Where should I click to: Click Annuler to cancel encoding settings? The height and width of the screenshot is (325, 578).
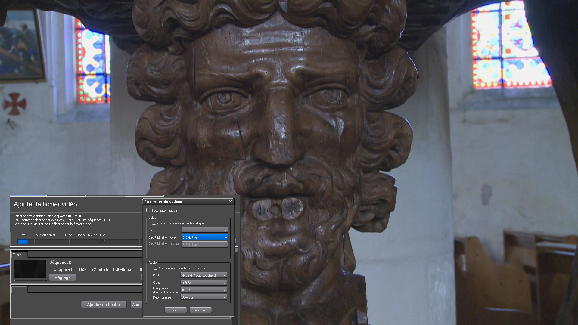(200, 310)
